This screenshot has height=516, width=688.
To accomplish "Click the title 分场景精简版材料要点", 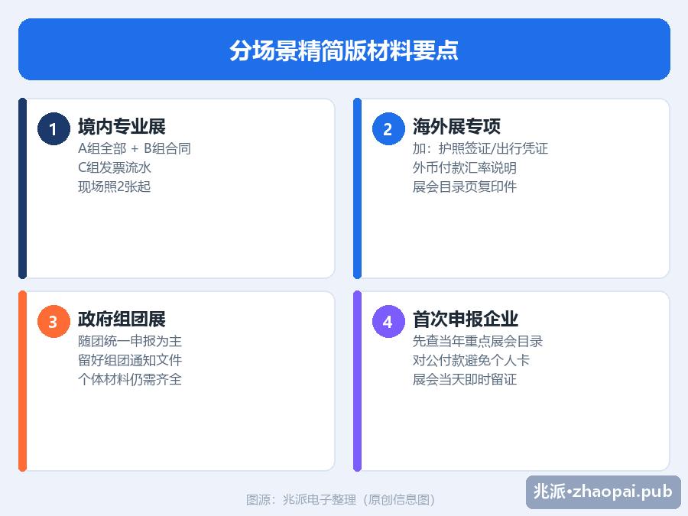I will (x=344, y=50).
